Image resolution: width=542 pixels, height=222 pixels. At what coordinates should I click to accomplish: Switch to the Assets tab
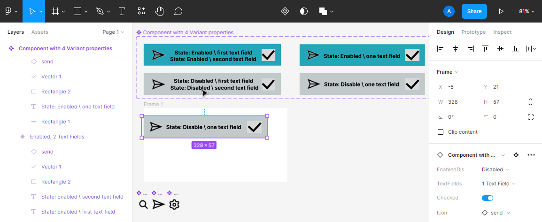tap(40, 32)
